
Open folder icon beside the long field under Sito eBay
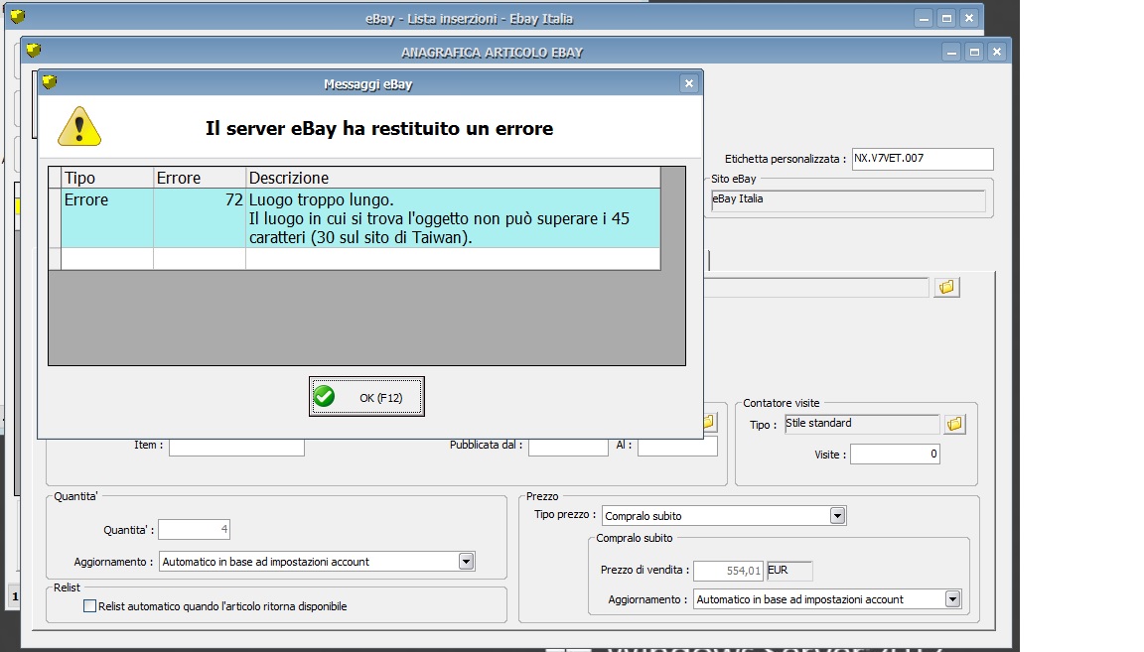[946, 288]
